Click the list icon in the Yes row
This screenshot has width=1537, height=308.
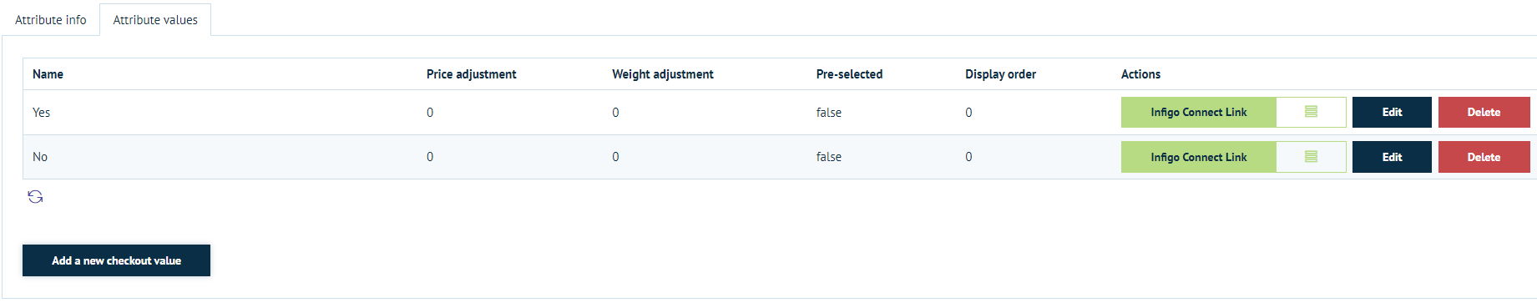1311,112
